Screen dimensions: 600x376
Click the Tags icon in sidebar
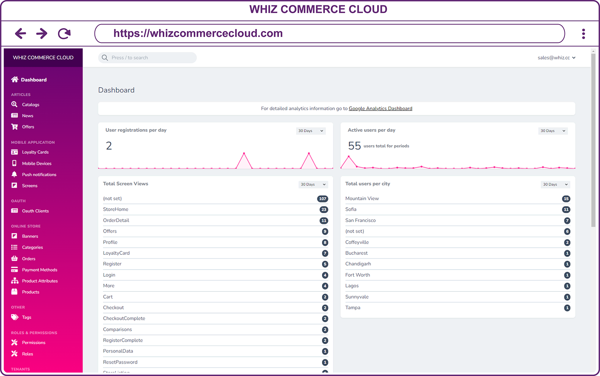14,317
